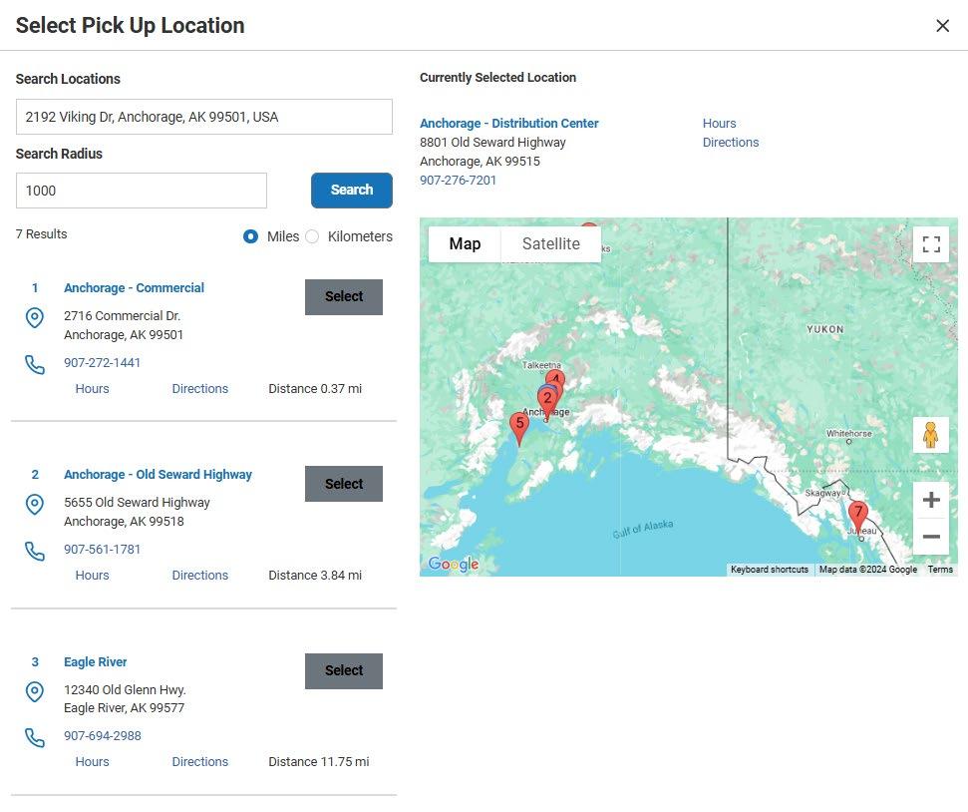968x812 pixels.
Task: Zoom out on the map
Action: (x=931, y=537)
